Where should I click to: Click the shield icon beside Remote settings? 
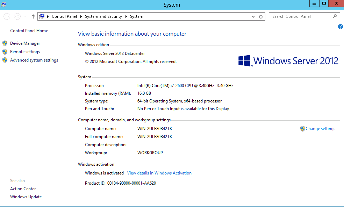tap(5, 52)
